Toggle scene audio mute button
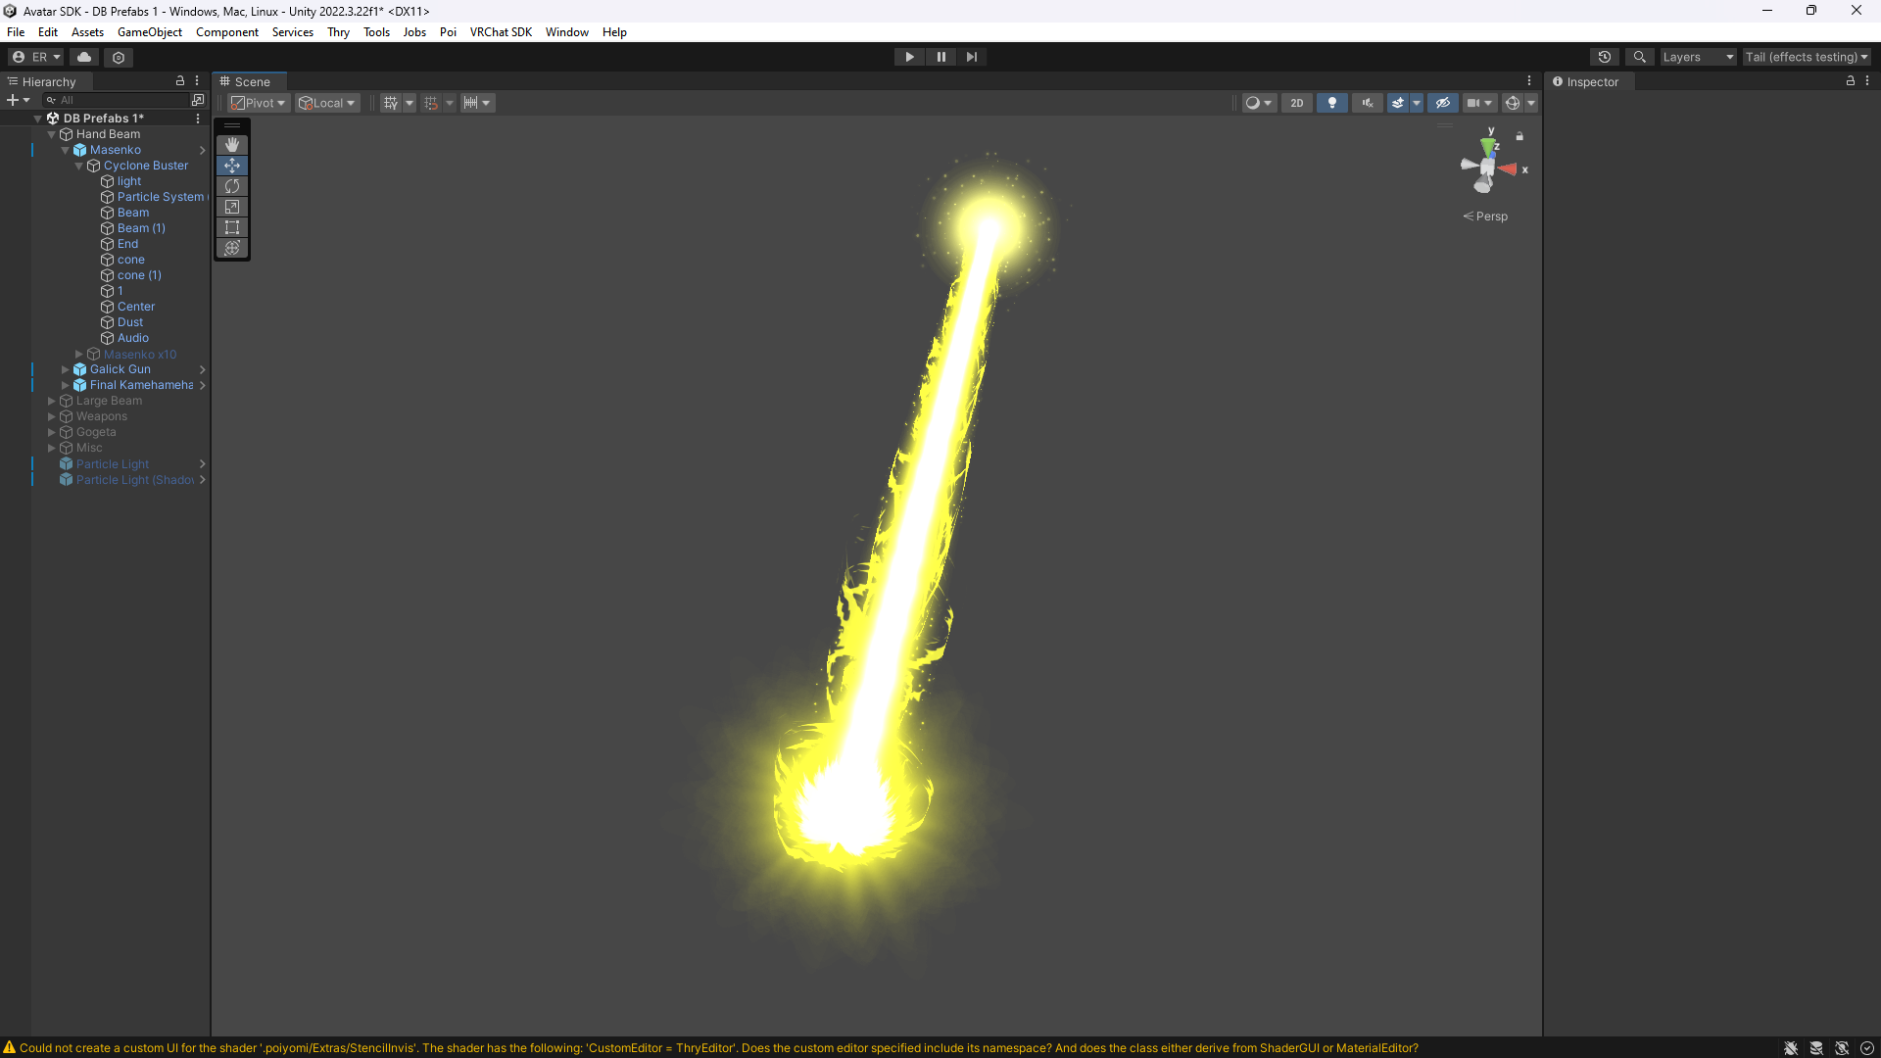Image resolution: width=1881 pixels, height=1058 pixels. click(x=1367, y=103)
